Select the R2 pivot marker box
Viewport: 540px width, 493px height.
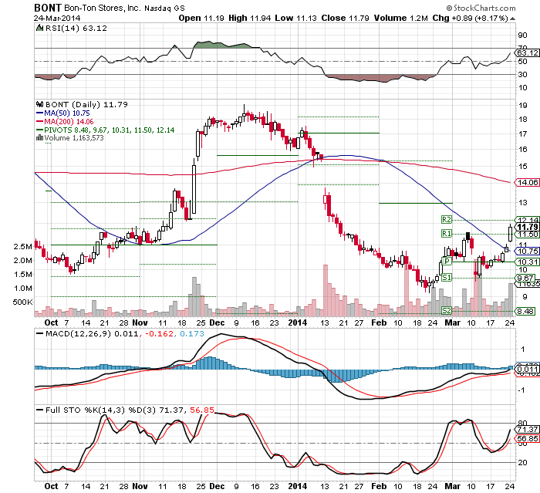447,219
